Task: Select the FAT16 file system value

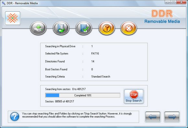Action: [x=95, y=53]
